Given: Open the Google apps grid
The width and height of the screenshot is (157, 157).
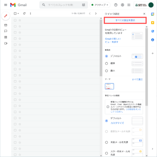Looking at the screenshot, I should pyautogui.click(x=129, y=5).
